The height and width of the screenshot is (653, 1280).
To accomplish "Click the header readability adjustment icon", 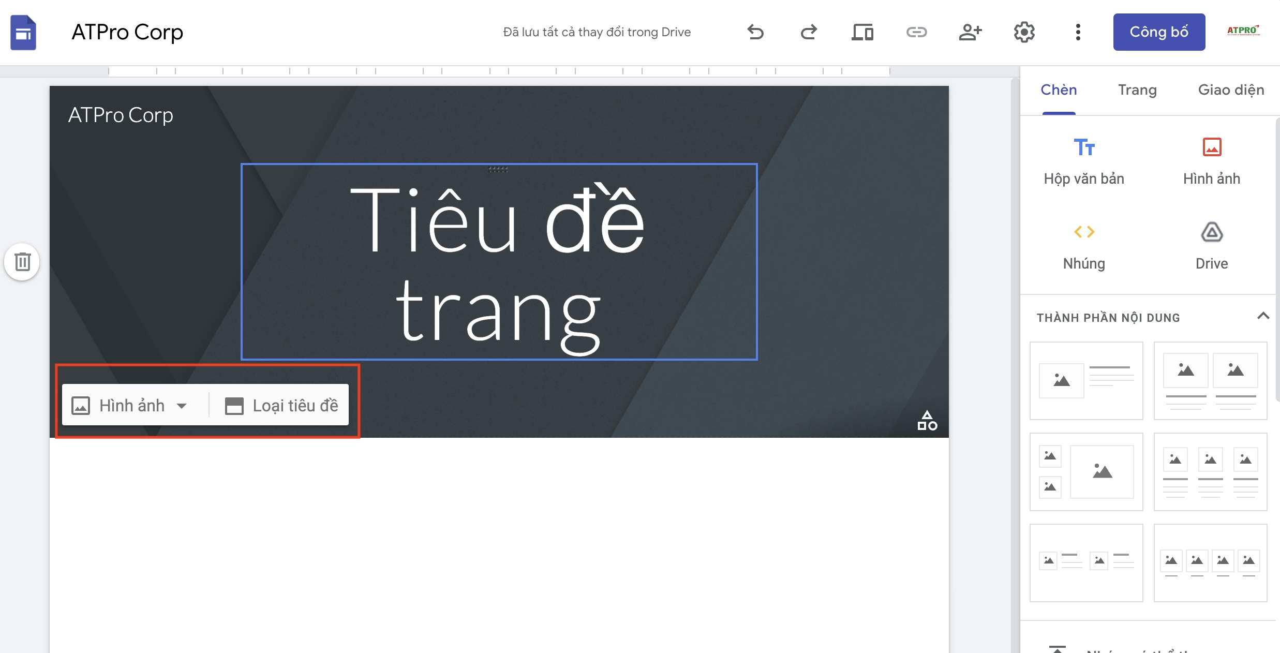I will click(x=927, y=420).
